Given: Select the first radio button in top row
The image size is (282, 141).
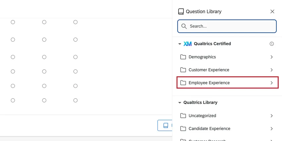Looking at the screenshot, I should click(13, 22).
